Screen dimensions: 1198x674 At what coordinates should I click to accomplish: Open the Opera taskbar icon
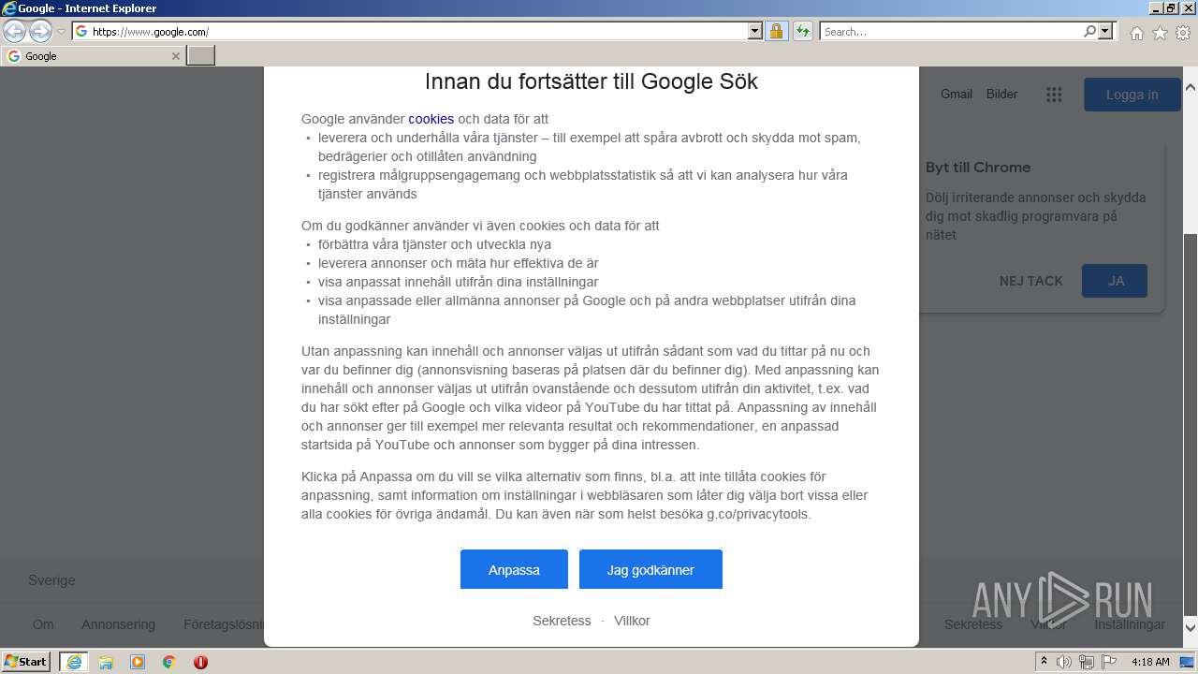(x=200, y=662)
